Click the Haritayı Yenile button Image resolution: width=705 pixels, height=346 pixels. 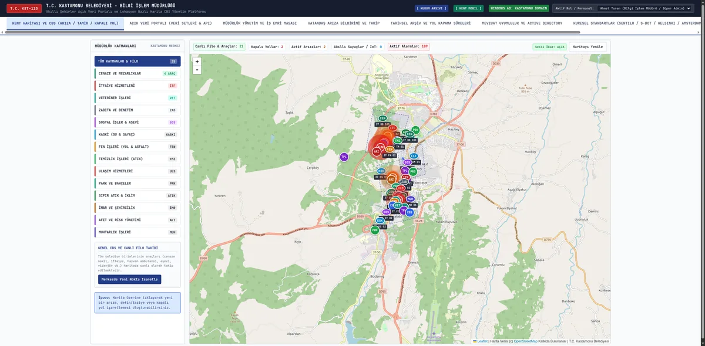click(x=589, y=46)
